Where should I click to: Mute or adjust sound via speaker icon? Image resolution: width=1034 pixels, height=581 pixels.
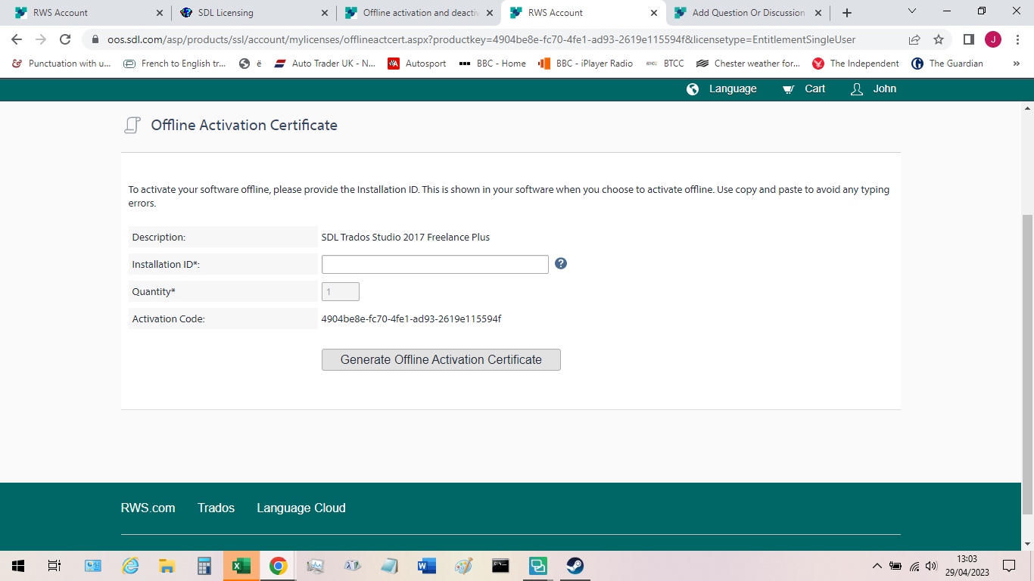click(930, 565)
